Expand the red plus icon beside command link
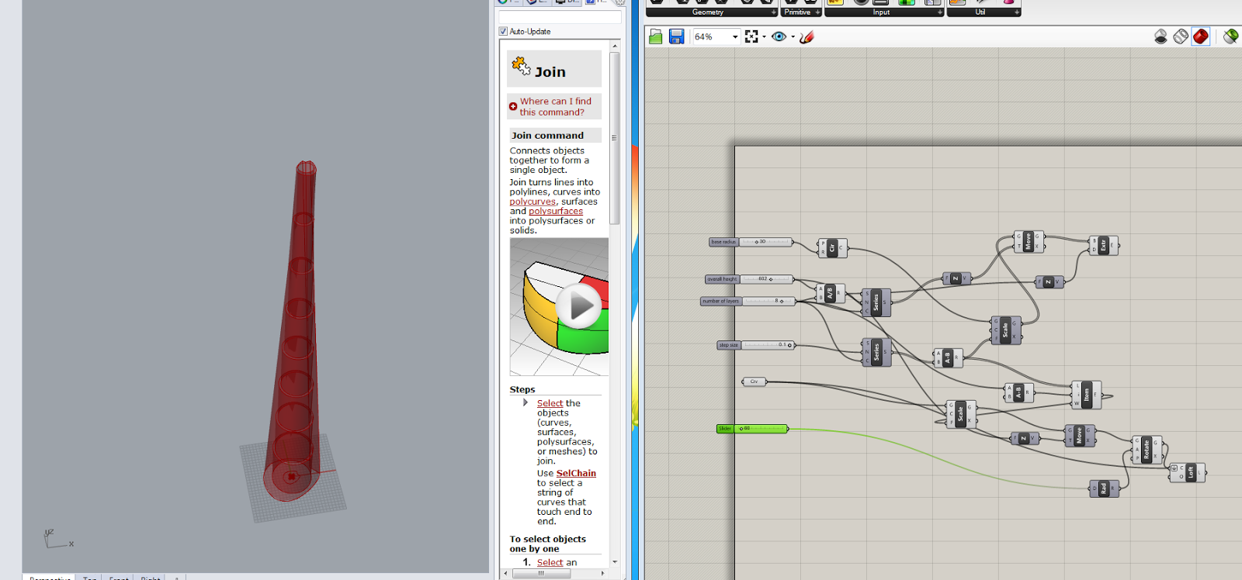Screen dimensions: 1242x580 513,106
